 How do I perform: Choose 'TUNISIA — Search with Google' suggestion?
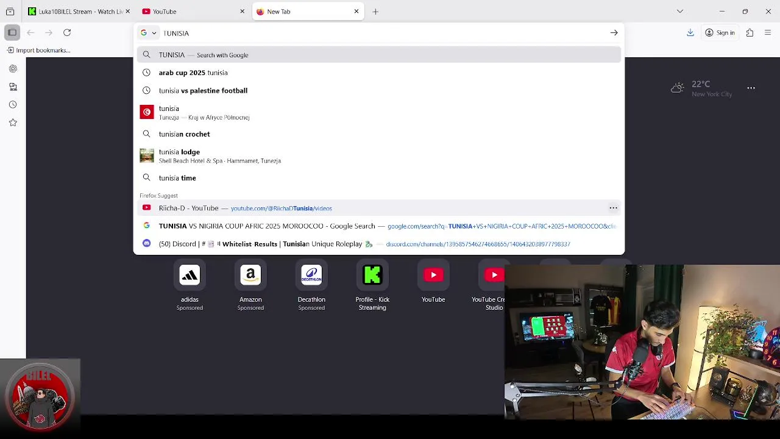378,55
